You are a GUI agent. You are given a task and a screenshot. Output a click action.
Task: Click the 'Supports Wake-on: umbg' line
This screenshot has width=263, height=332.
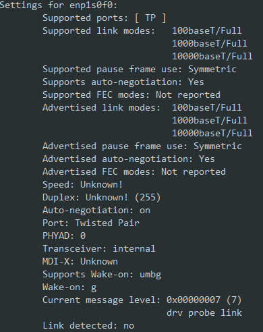[x=102, y=275]
